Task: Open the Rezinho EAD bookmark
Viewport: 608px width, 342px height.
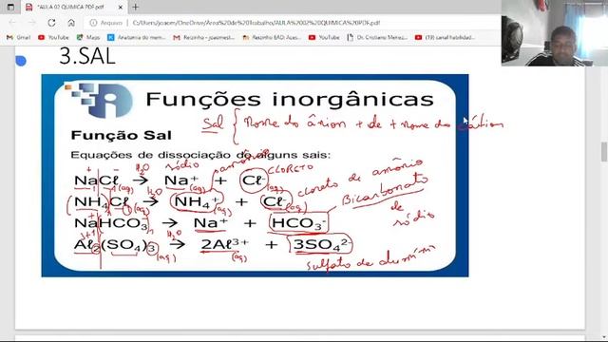Action: pos(272,38)
